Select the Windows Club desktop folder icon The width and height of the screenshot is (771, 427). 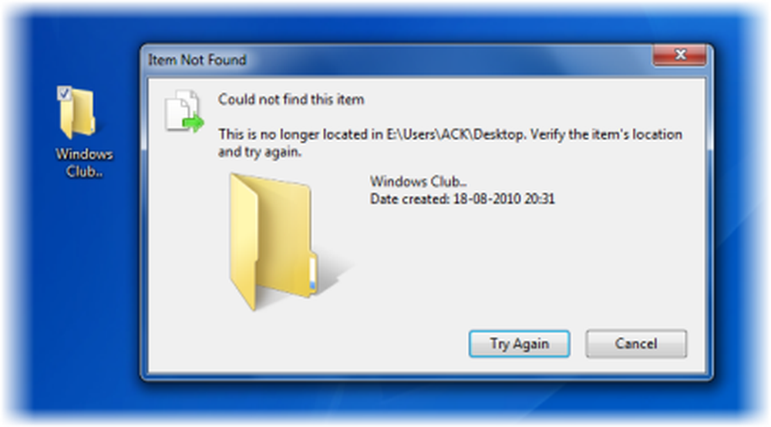79,113
